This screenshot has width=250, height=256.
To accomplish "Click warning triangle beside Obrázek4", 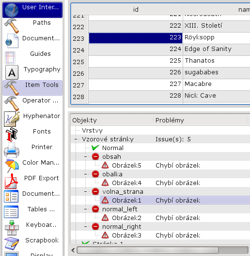I will [105, 183].
